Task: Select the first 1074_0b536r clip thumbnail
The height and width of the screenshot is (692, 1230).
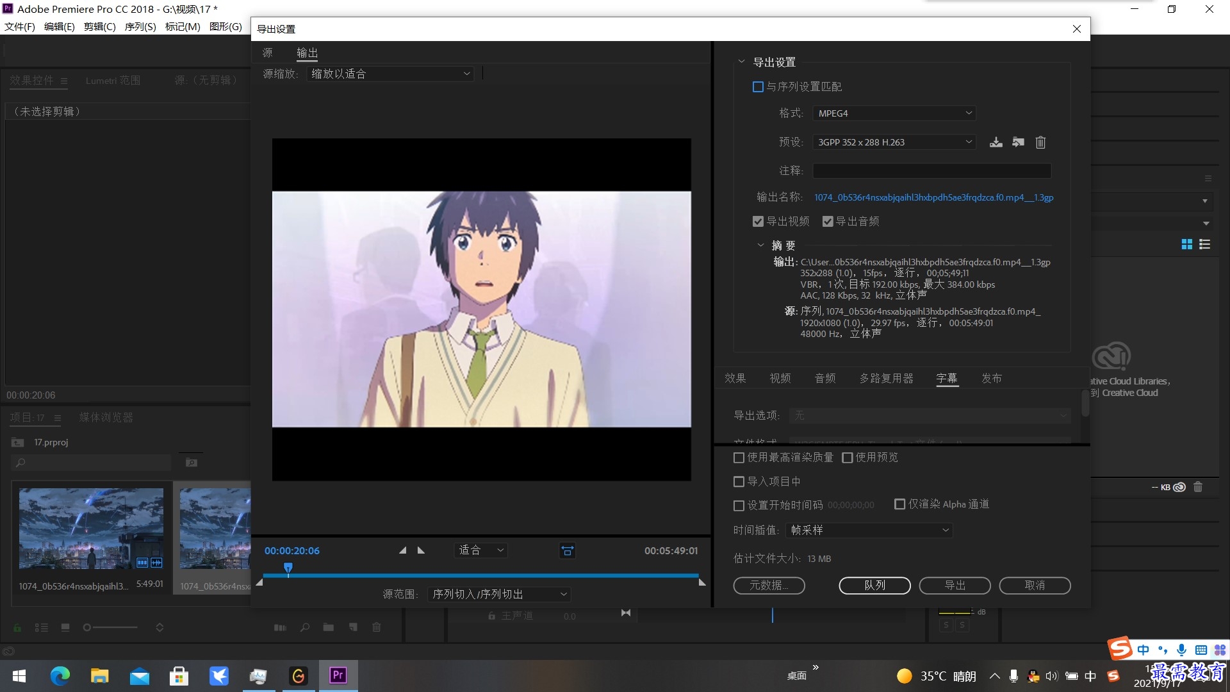Action: pyautogui.click(x=91, y=529)
